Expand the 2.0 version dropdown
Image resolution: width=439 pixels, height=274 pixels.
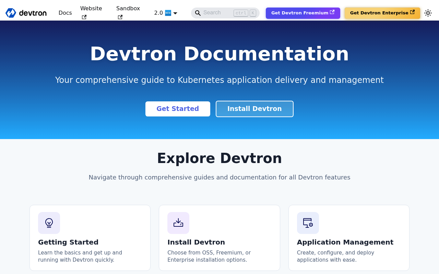pyautogui.click(x=166, y=13)
